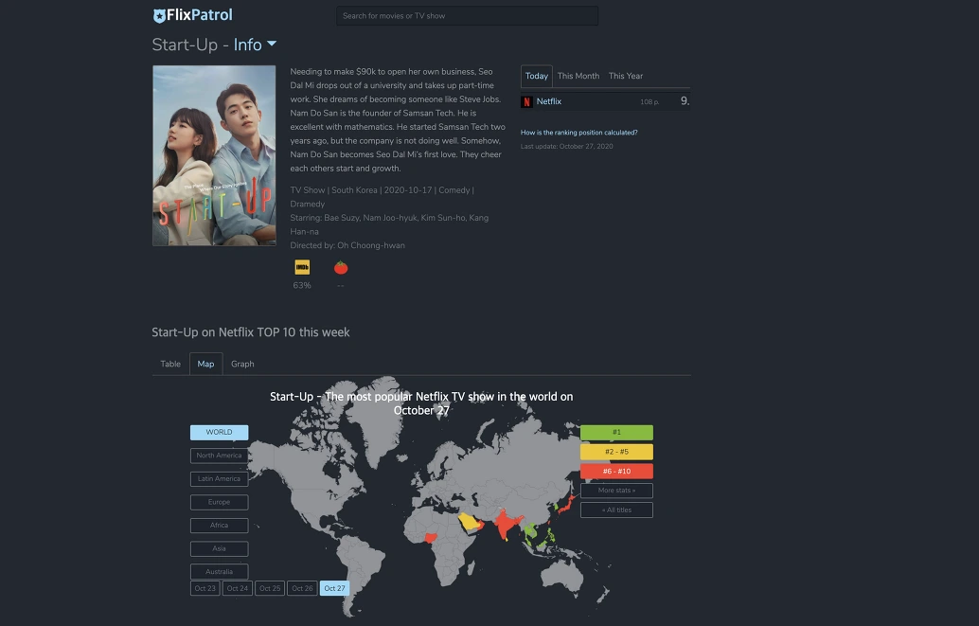This screenshot has height=626, width=979.
Task: Open the Start-Up poster image
Action: pyautogui.click(x=214, y=155)
